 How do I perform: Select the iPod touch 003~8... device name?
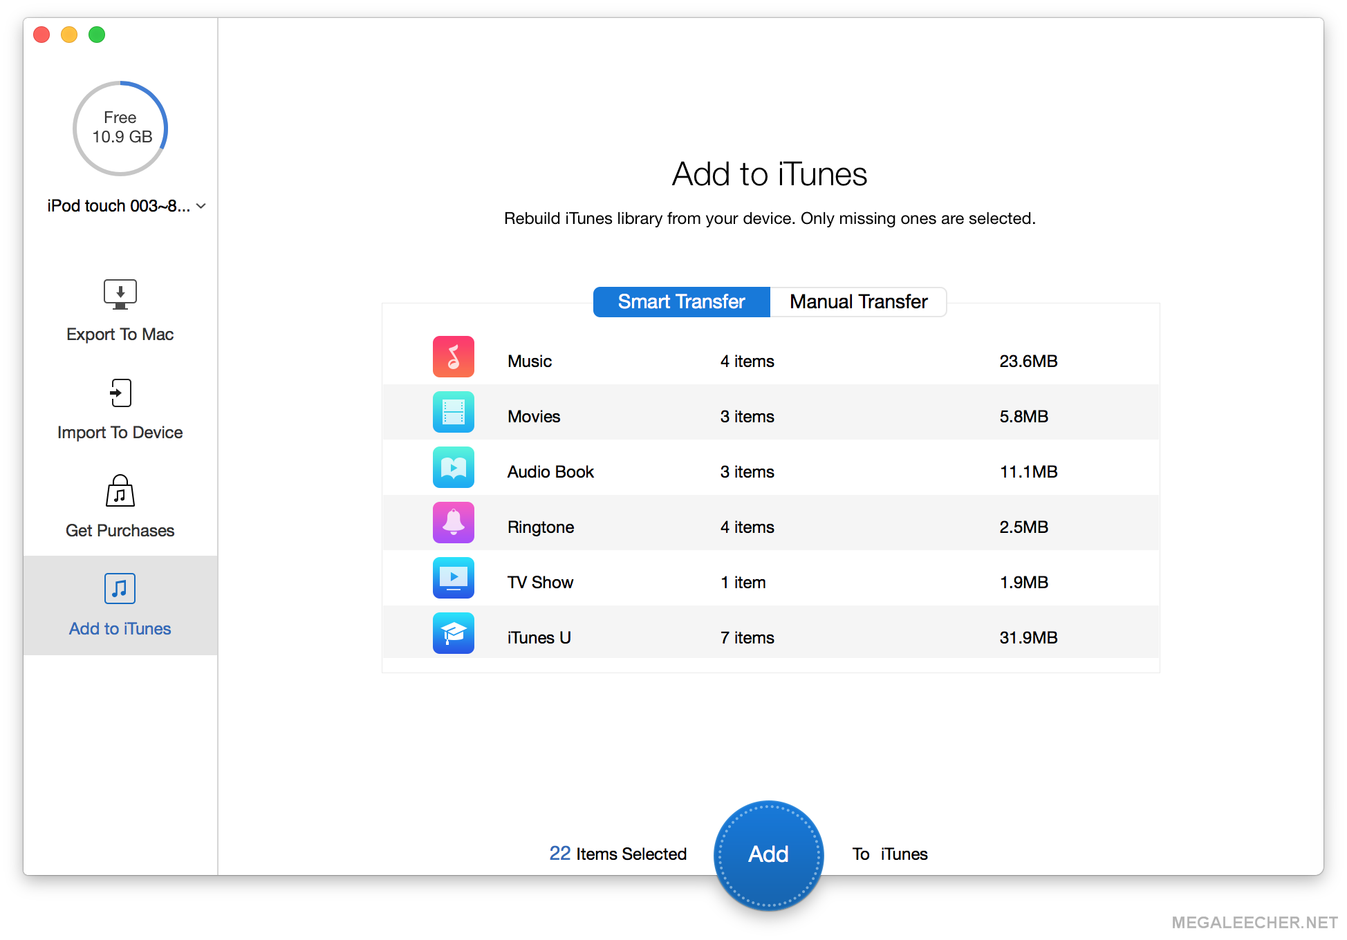pyautogui.click(x=119, y=206)
